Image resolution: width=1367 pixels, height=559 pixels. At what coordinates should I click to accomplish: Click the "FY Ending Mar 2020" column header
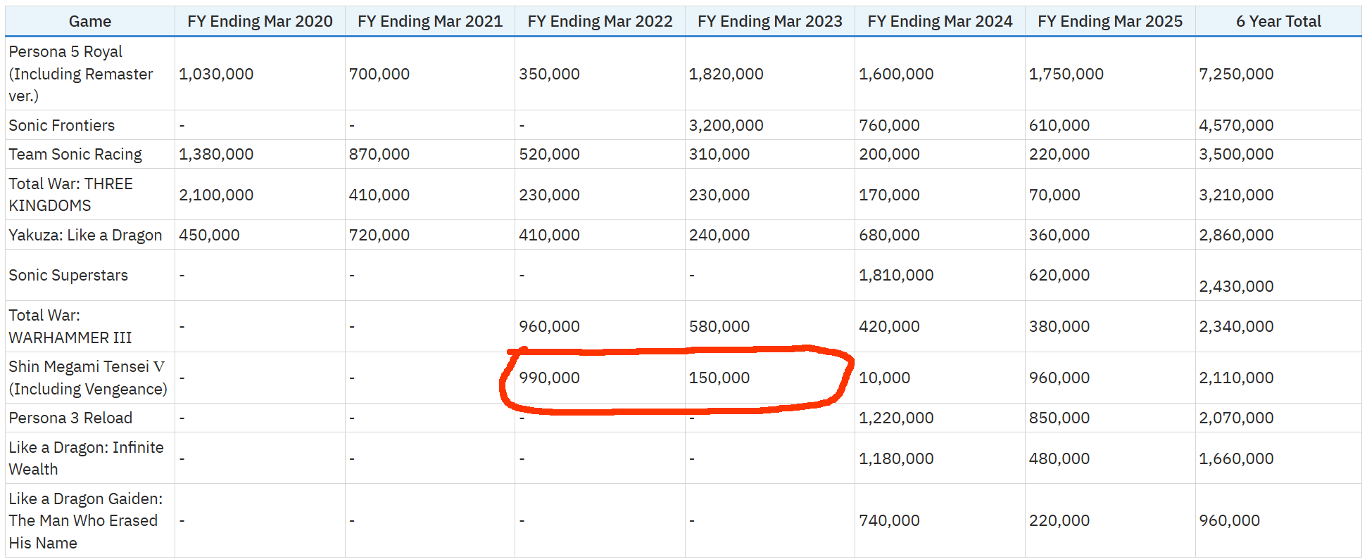(260, 21)
